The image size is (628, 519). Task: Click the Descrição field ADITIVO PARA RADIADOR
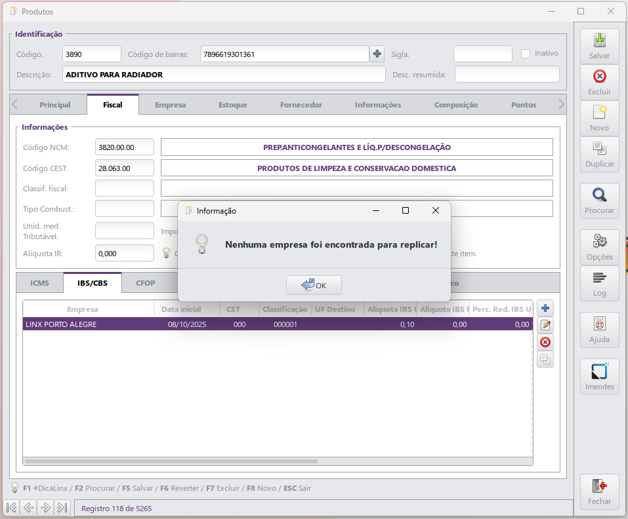pos(224,74)
